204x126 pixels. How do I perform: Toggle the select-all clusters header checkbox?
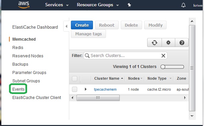pos(75,79)
